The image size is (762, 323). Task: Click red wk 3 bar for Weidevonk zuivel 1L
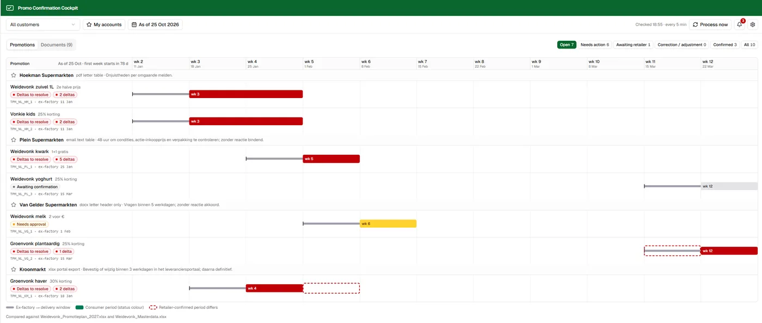point(246,94)
